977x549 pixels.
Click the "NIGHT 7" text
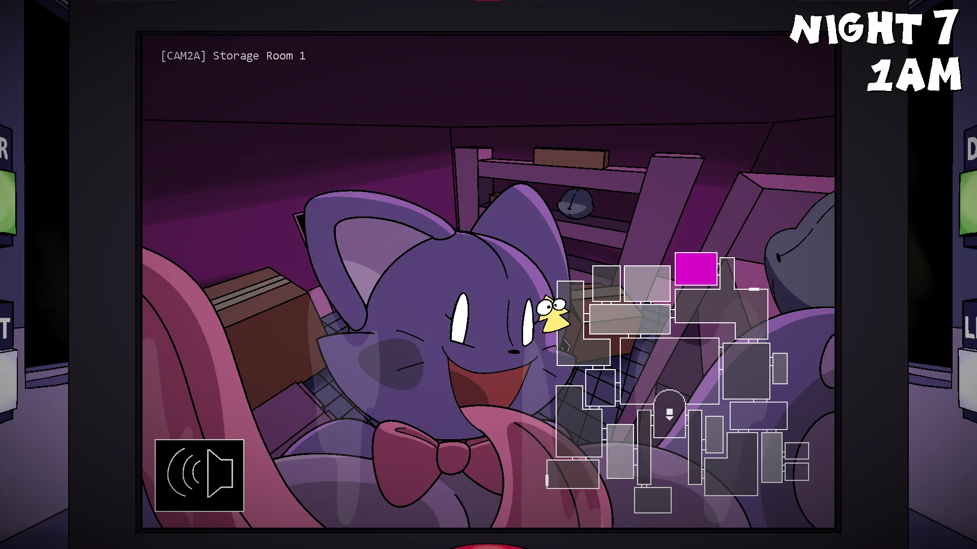[875, 28]
